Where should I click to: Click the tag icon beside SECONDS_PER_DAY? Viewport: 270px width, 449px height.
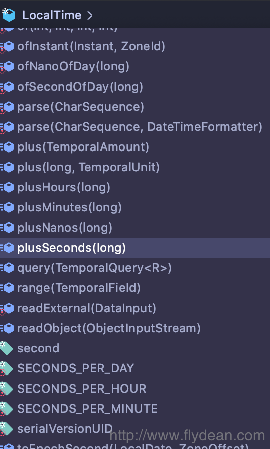(7, 368)
